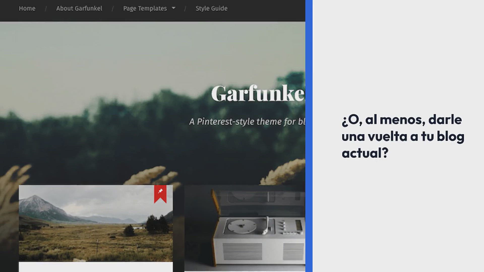Click the white post card below mountain photo
Image resolution: width=484 pixels, height=272 pixels.
point(96,267)
